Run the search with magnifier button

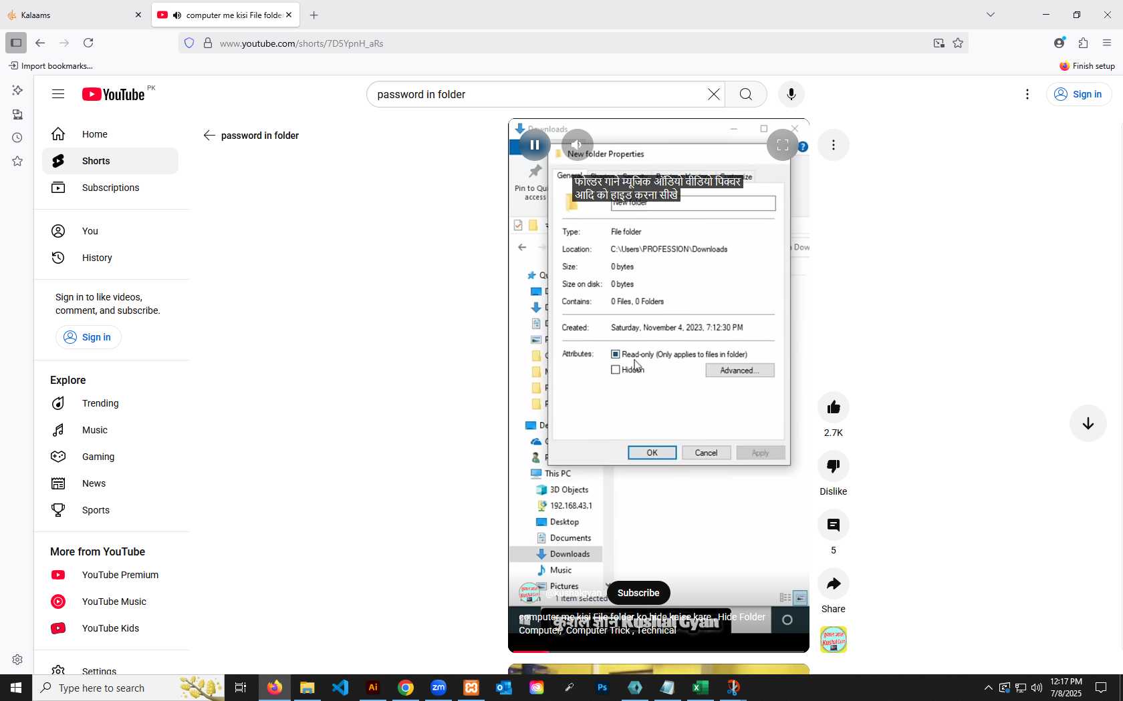click(746, 94)
